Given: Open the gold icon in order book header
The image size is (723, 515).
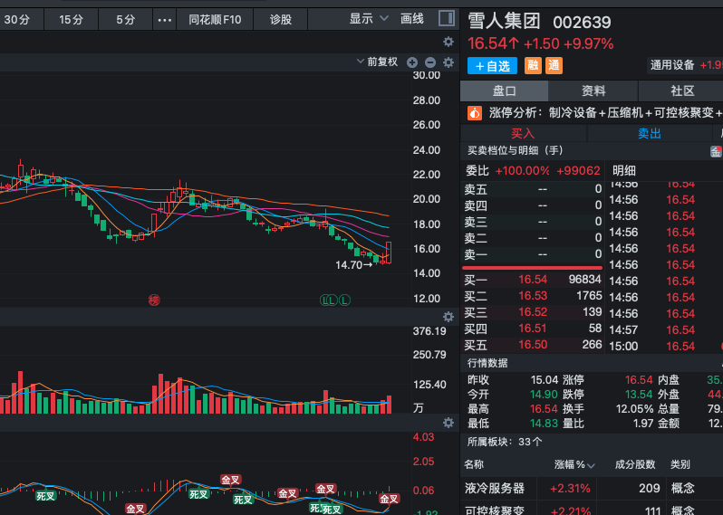Looking at the screenshot, I should tap(716, 151).
